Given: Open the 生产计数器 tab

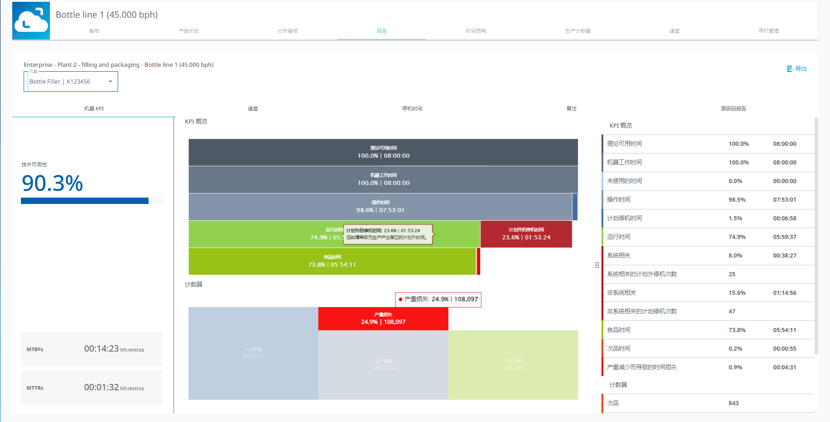Looking at the screenshot, I should tap(577, 31).
